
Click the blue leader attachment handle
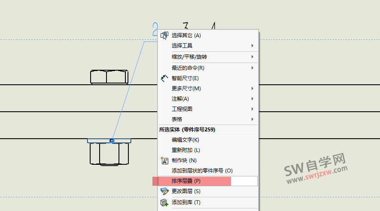[112, 140]
